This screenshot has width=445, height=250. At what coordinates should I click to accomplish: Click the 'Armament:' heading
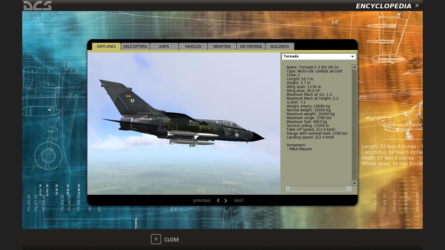click(x=296, y=145)
